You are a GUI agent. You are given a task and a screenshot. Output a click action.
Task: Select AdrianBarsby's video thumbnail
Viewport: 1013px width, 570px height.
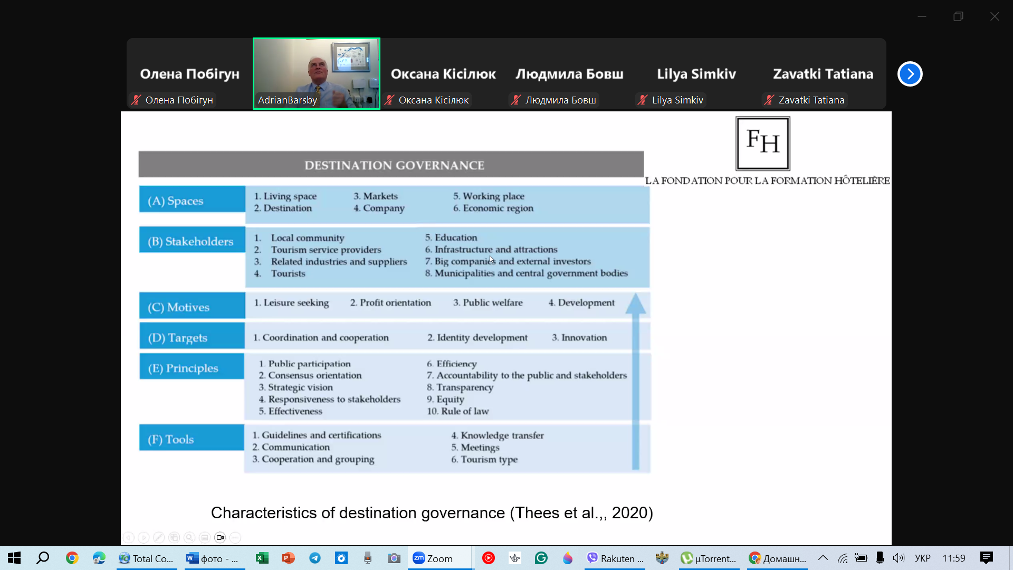(316, 73)
